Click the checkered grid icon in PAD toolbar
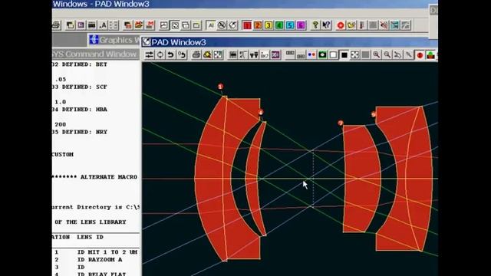491x276 pixels. tap(218, 55)
